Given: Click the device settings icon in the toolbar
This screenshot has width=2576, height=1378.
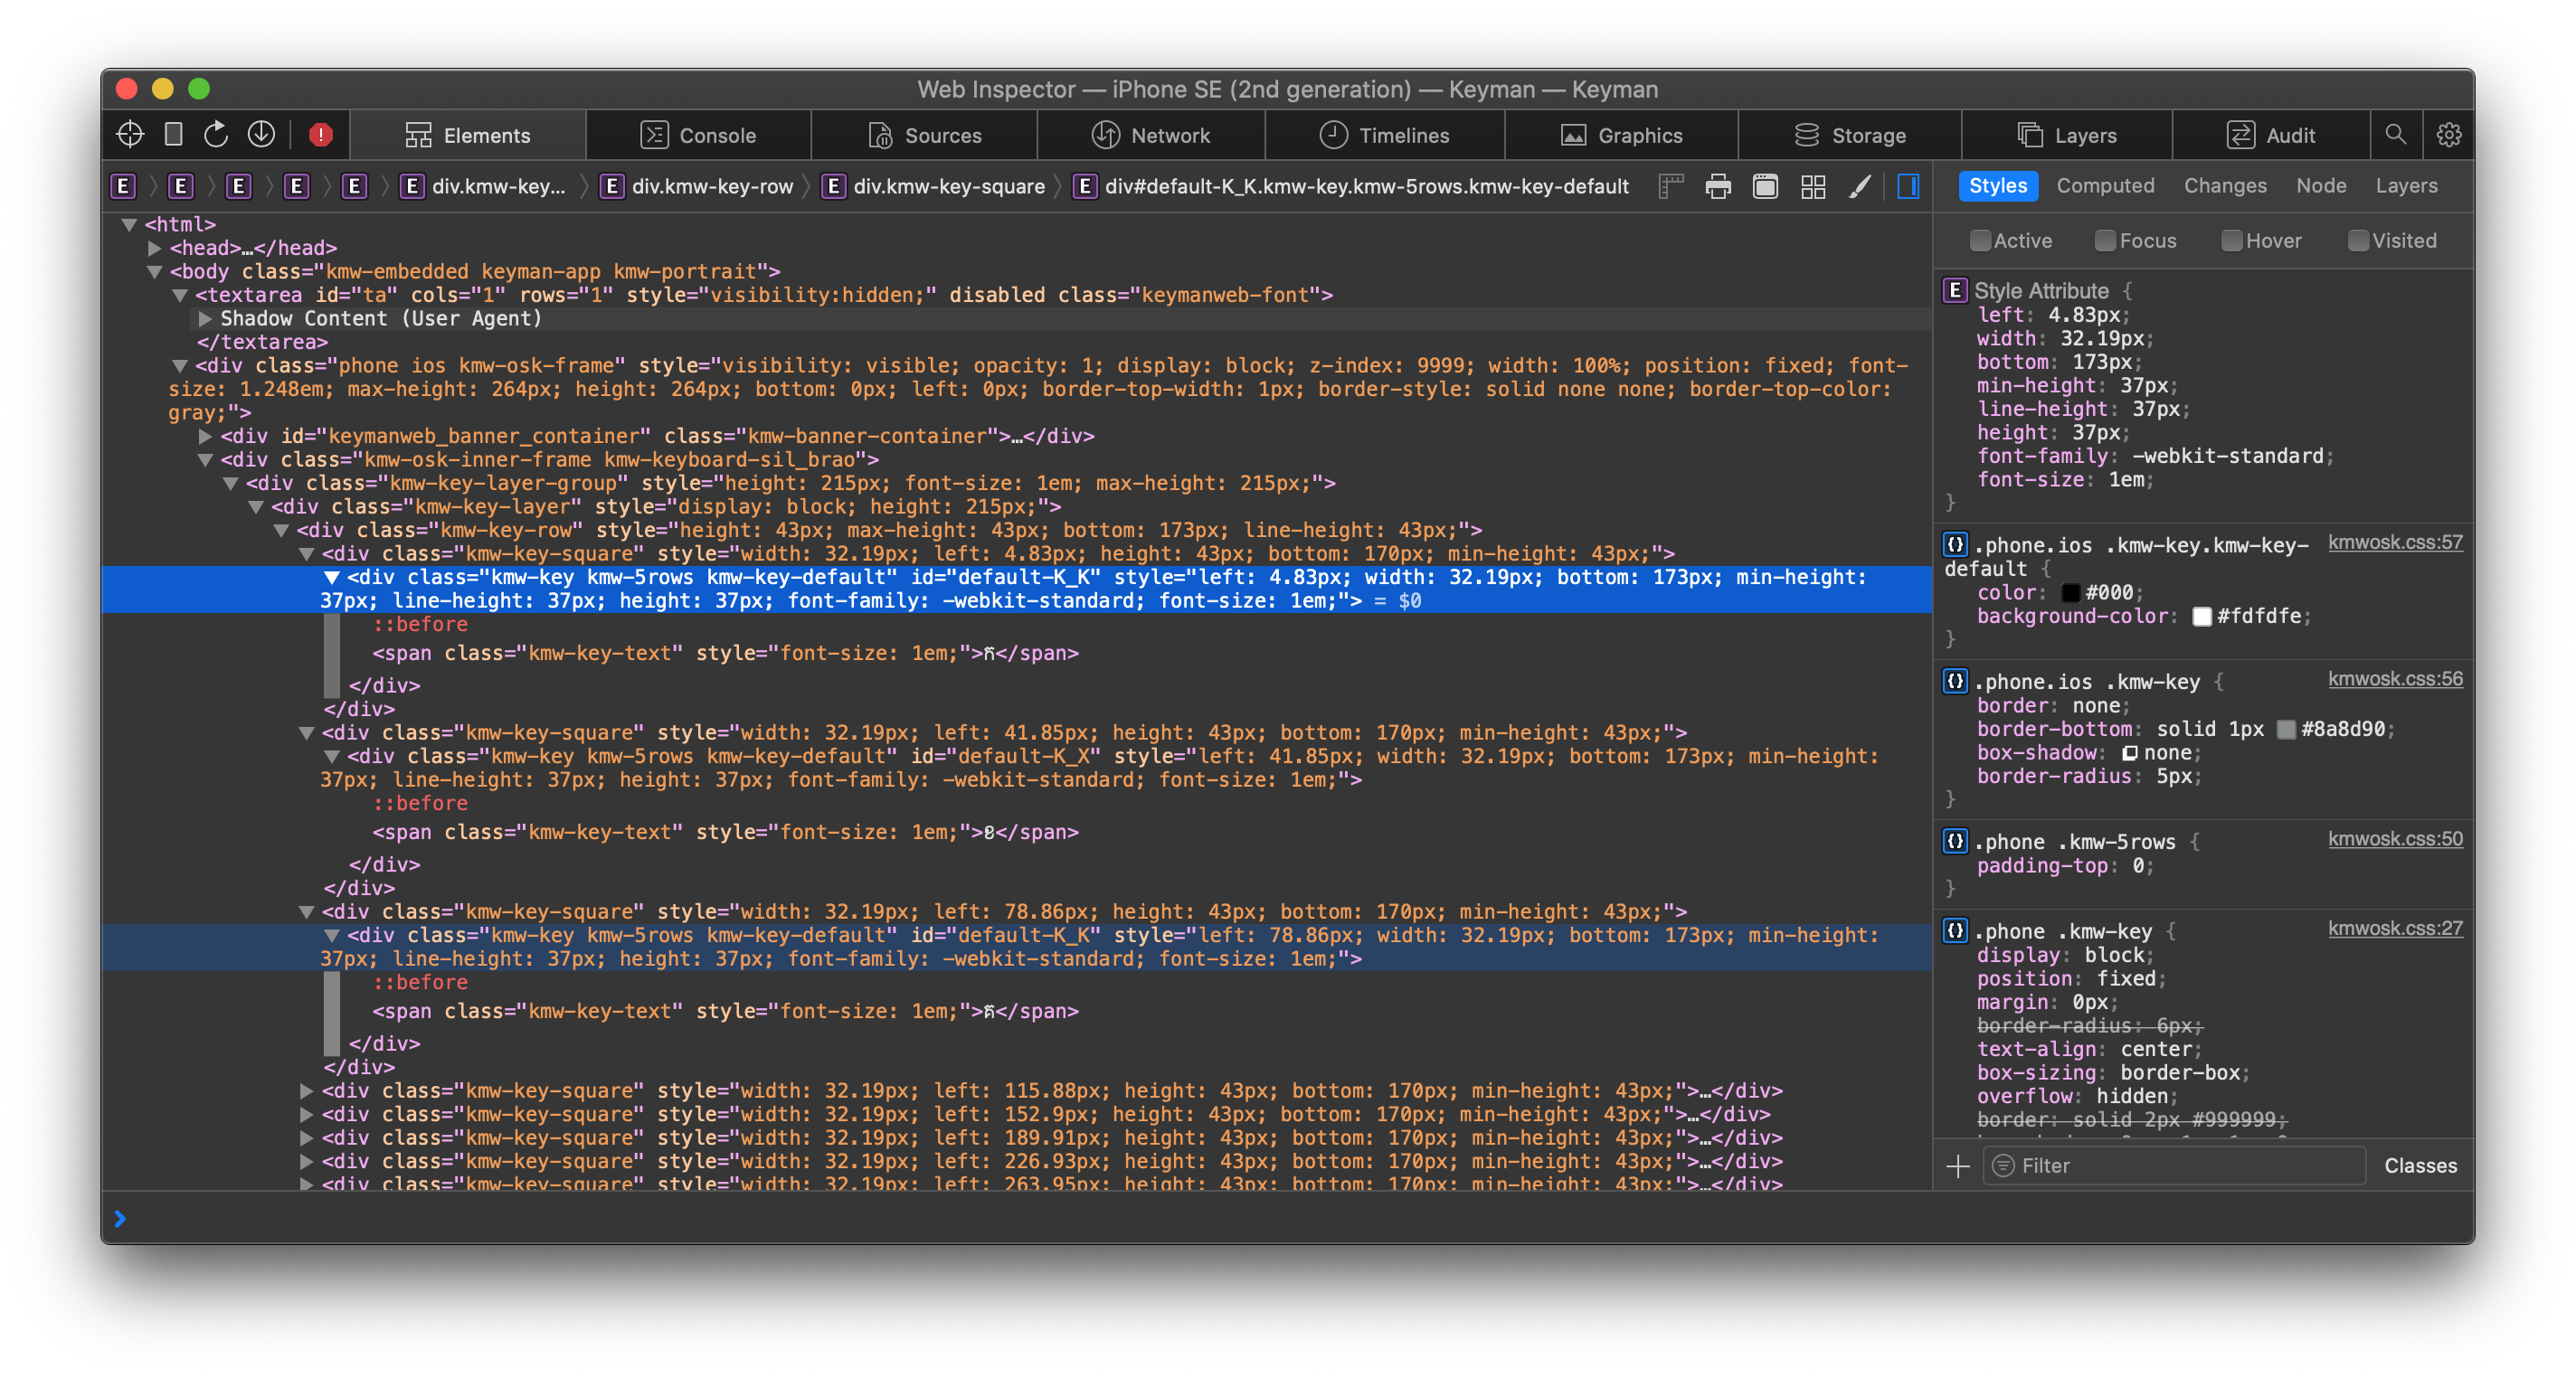Looking at the screenshot, I should click(x=172, y=134).
